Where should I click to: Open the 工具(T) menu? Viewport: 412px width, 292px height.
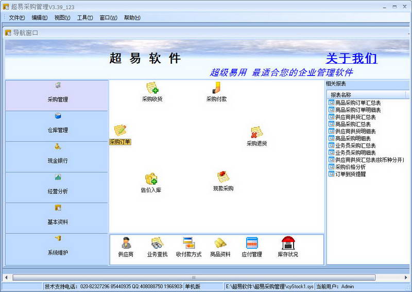pos(85,17)
